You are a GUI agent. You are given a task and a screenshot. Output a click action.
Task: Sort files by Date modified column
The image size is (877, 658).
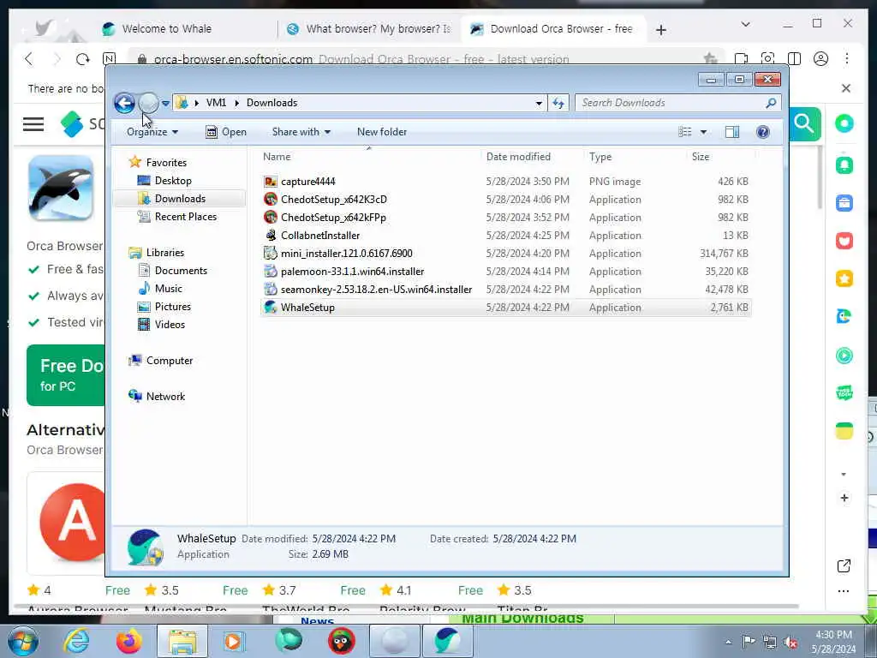[x=532, y=157]
